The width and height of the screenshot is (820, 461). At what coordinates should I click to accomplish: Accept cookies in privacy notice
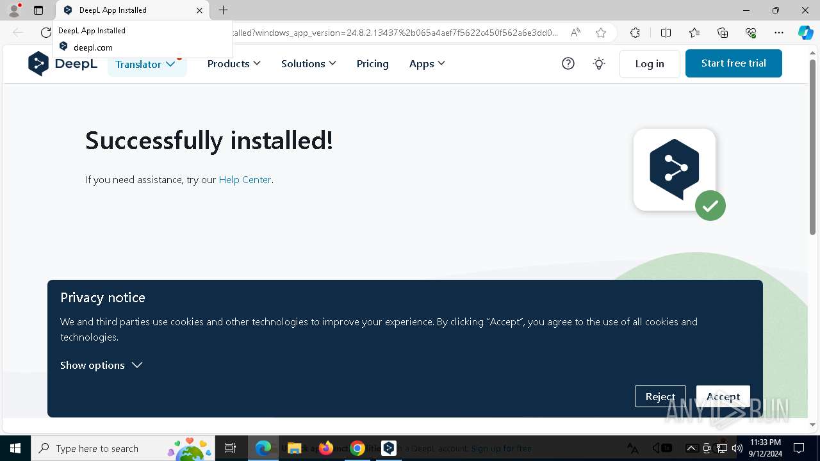pos(723,396)
